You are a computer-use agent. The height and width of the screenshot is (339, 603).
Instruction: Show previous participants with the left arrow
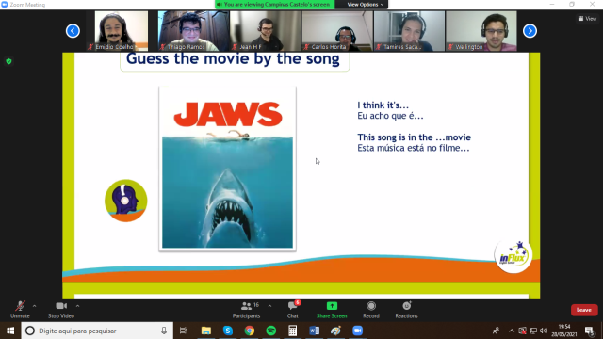tap(73, 31)
